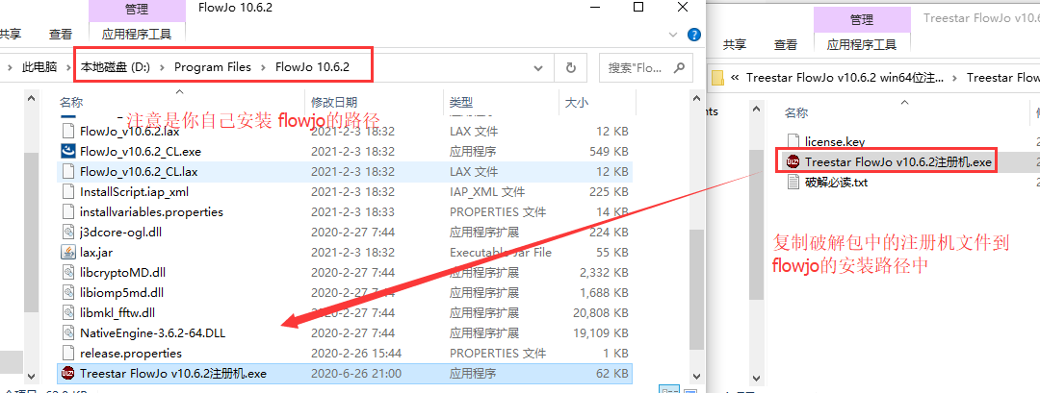Click the libcryptoMD.dll file icon

[67, 272]
